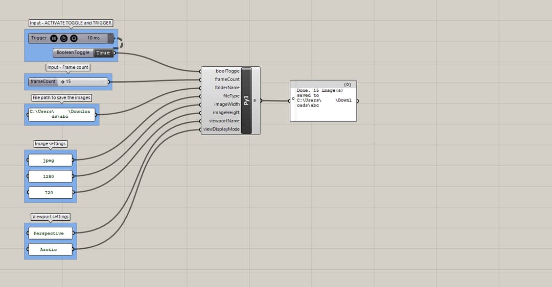
Task: Select the frameCount slider label
Action: tap(43, 82)
